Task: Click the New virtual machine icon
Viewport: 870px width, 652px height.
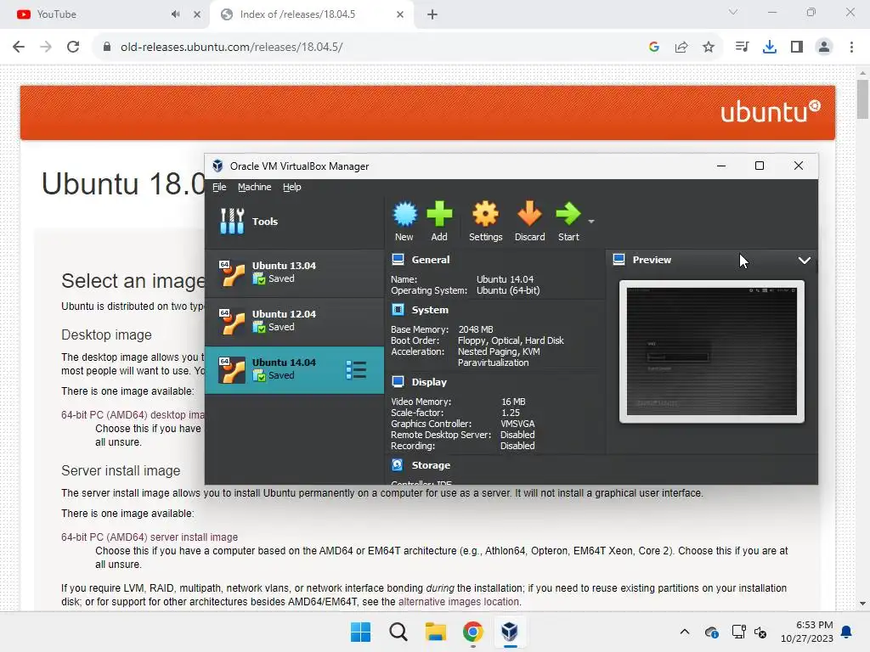Action: click(404, 214)
